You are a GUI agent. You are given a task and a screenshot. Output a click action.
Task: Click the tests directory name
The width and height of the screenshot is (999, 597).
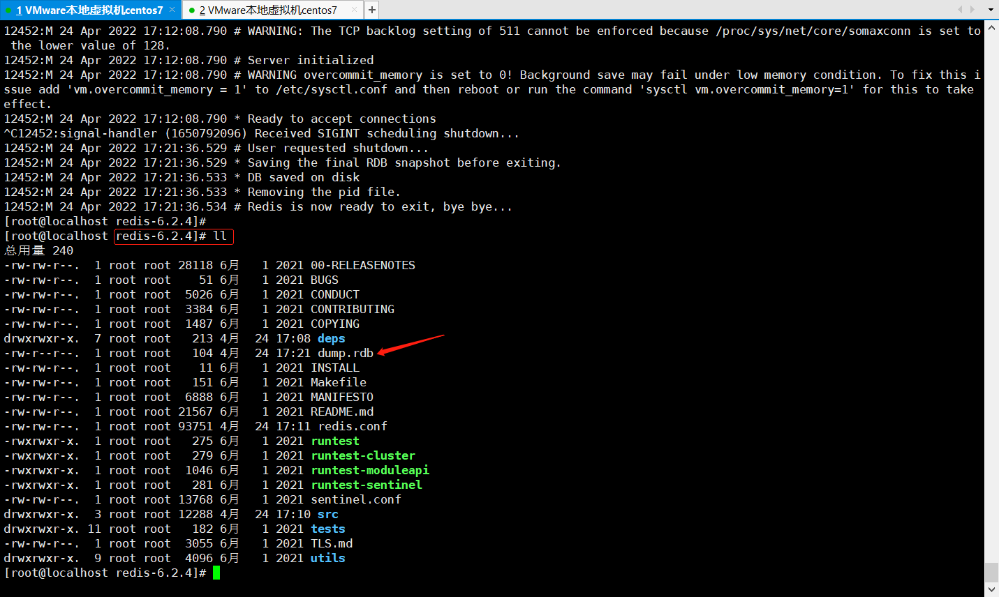[328, 529]
